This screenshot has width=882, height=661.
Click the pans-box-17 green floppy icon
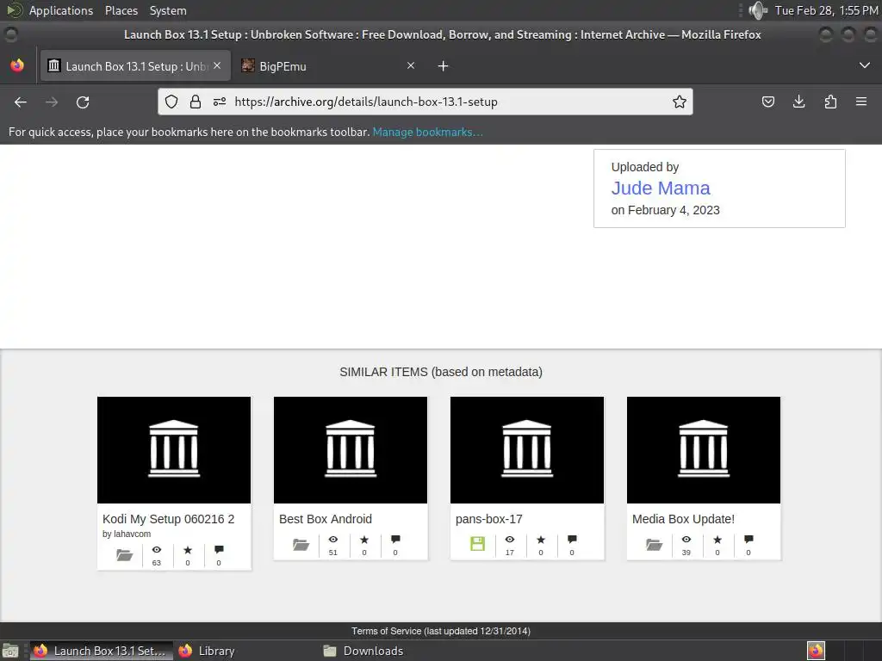(477, 544)
